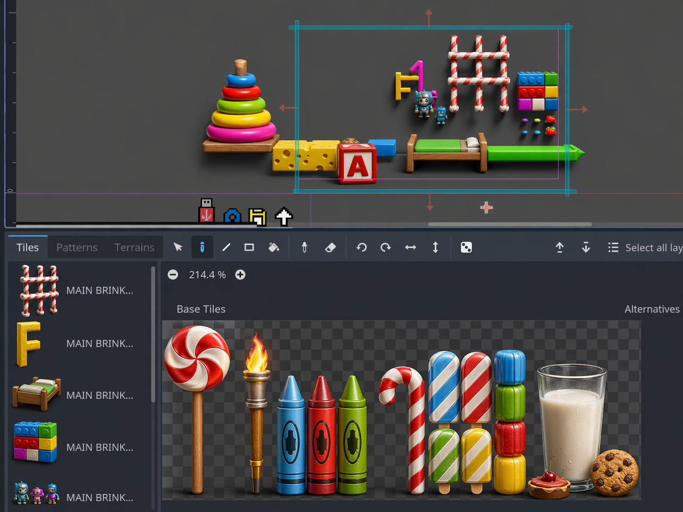The height and width of the screenshot is (512, 683).
Task: Click the yellow cheese block in the viewport
Action: click(306, 156)
